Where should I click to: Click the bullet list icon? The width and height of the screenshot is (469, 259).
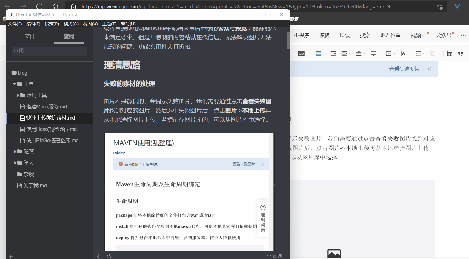click(418, 53)
